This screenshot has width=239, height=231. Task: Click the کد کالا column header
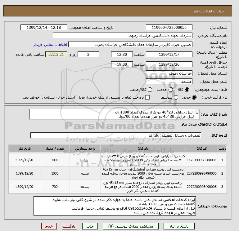202,149
